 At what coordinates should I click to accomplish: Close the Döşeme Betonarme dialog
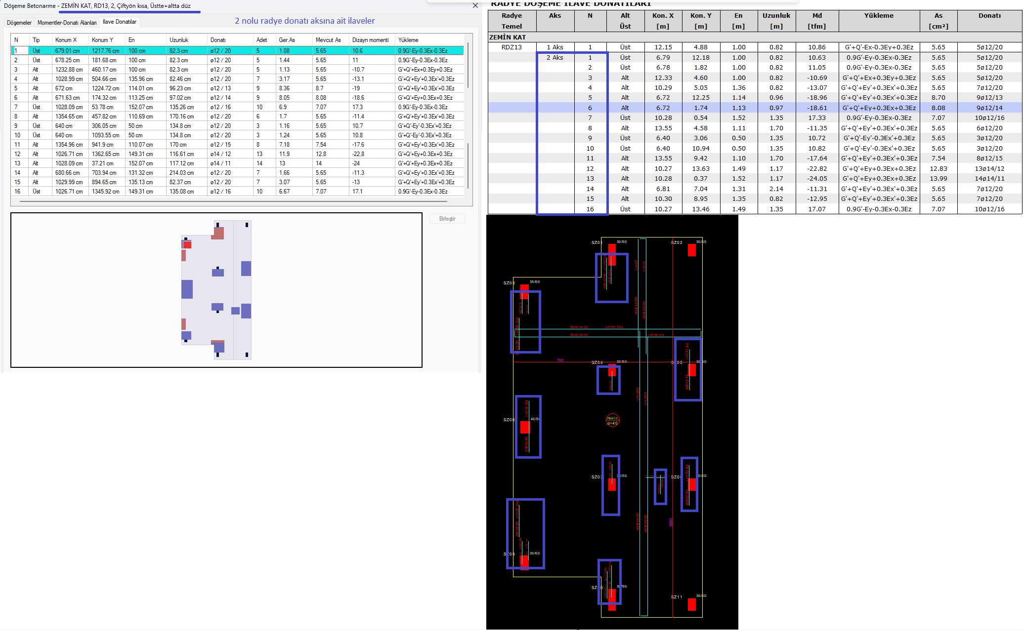(x=475, y=6)
